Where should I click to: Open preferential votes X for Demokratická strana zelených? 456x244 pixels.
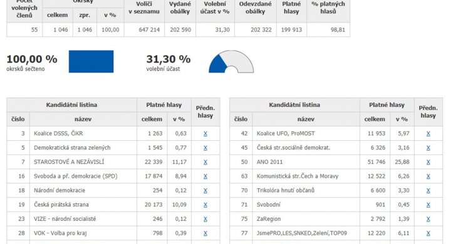click(205, 148)
